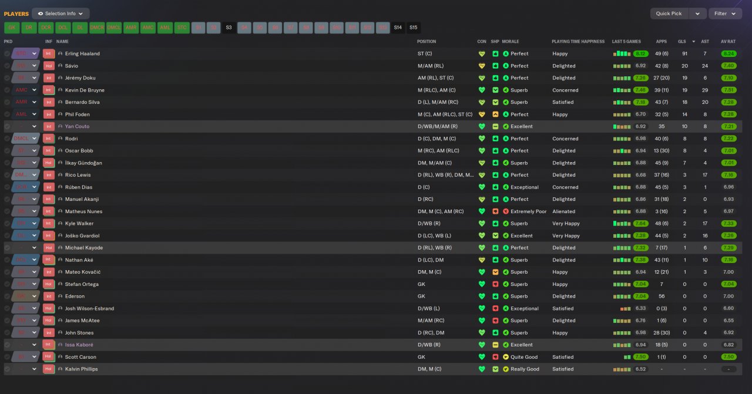Screen dimensions: 752x394
Task: Click Mateo Kovačić's orange sharpness icon
Action: tap(495, 272)
